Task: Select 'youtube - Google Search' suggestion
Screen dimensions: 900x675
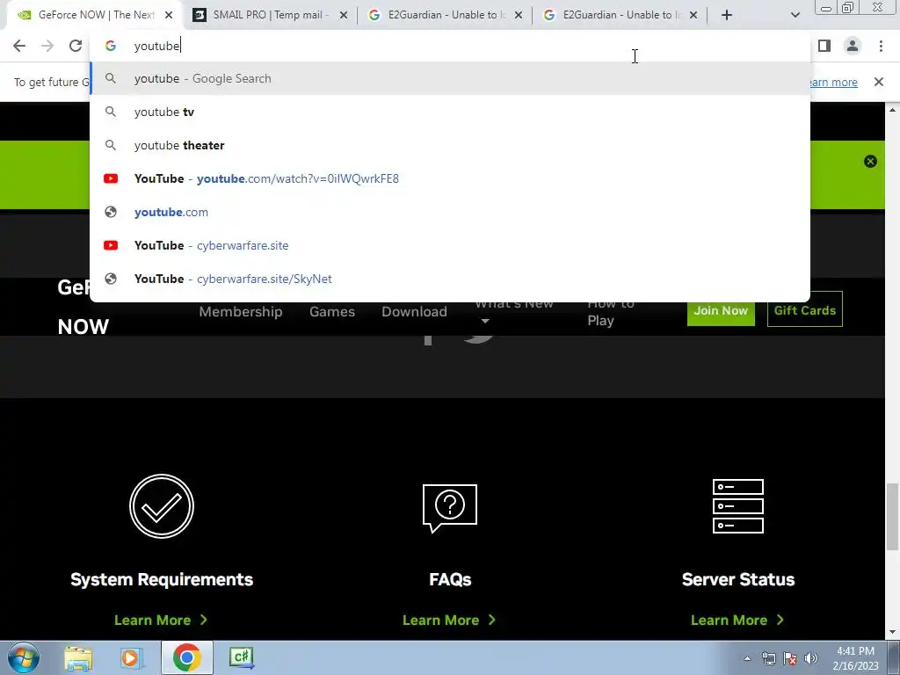Action: [x=449, y=78]
